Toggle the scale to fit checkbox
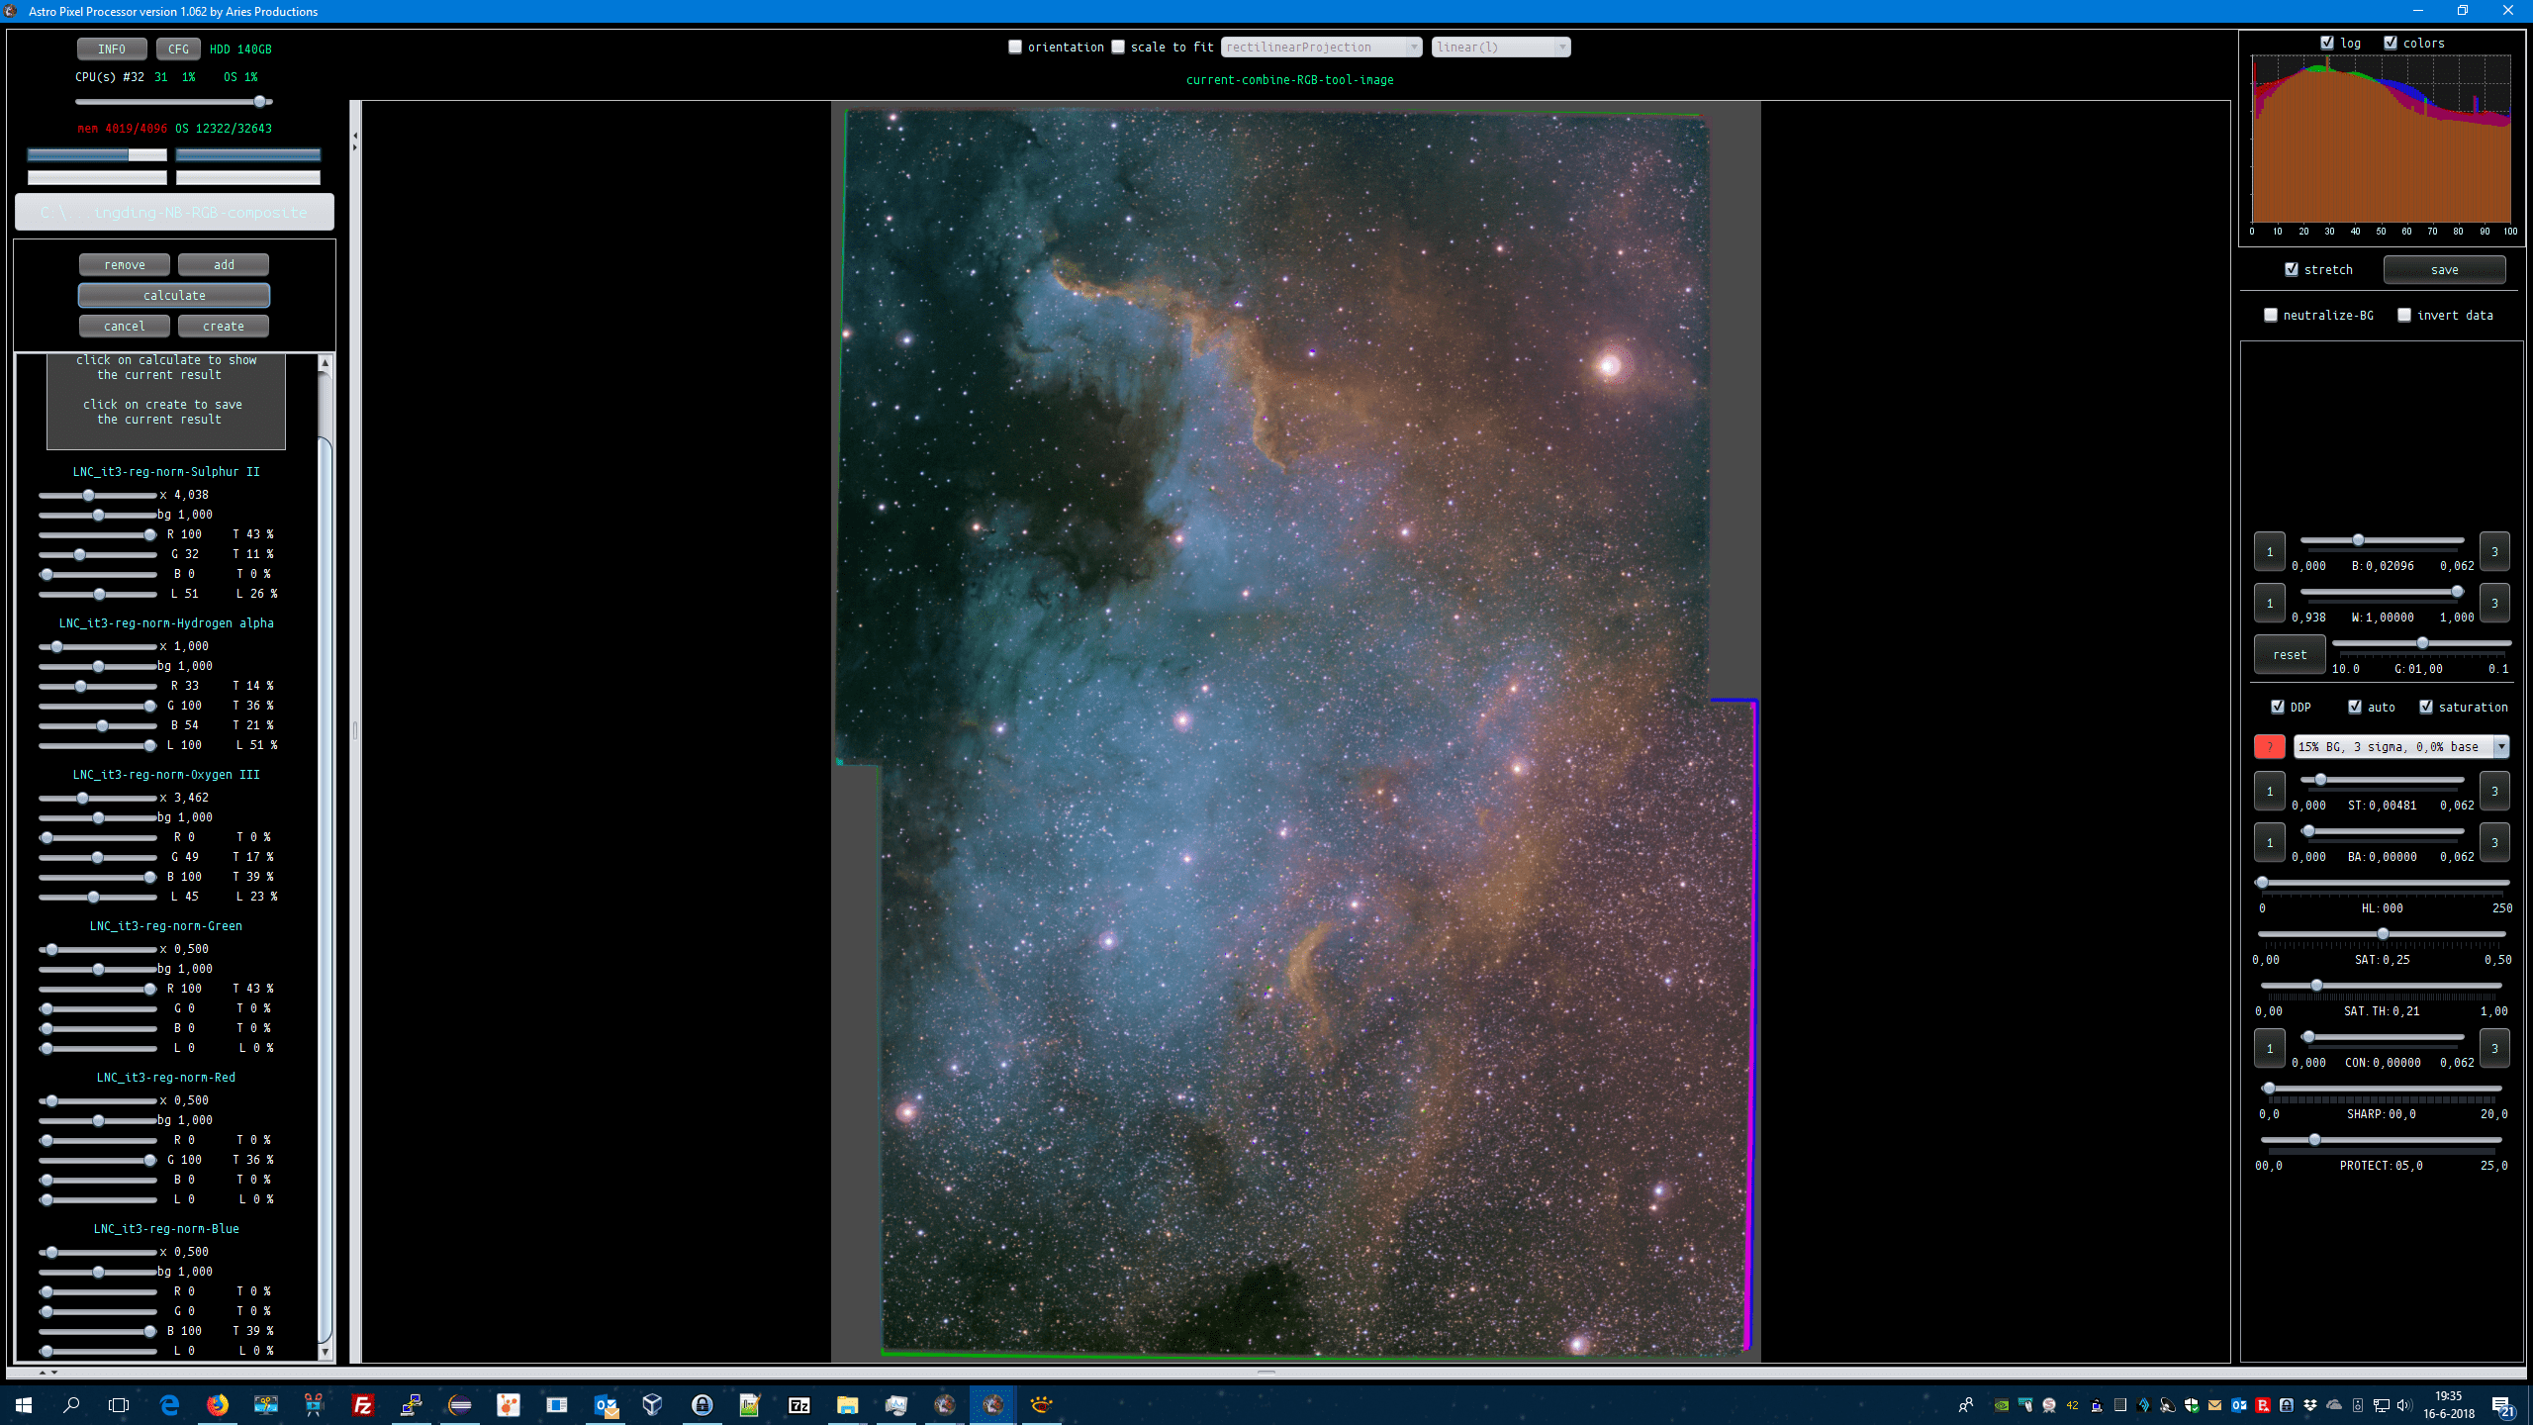Screen dimensions: 2533x1425 tap(1118, 47)
